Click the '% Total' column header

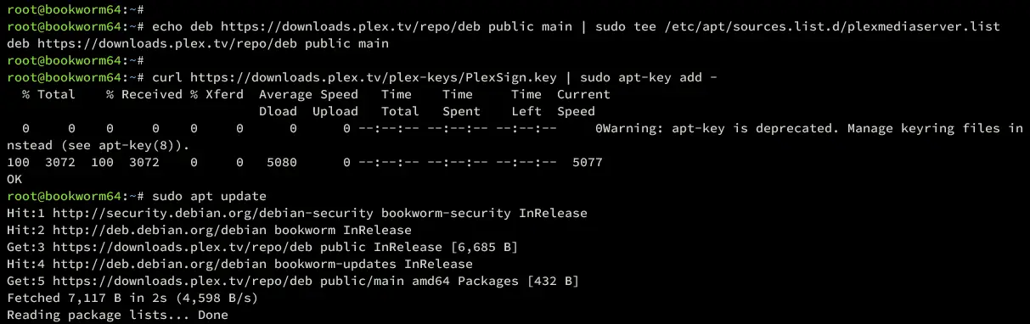click(x=49, y=95)
